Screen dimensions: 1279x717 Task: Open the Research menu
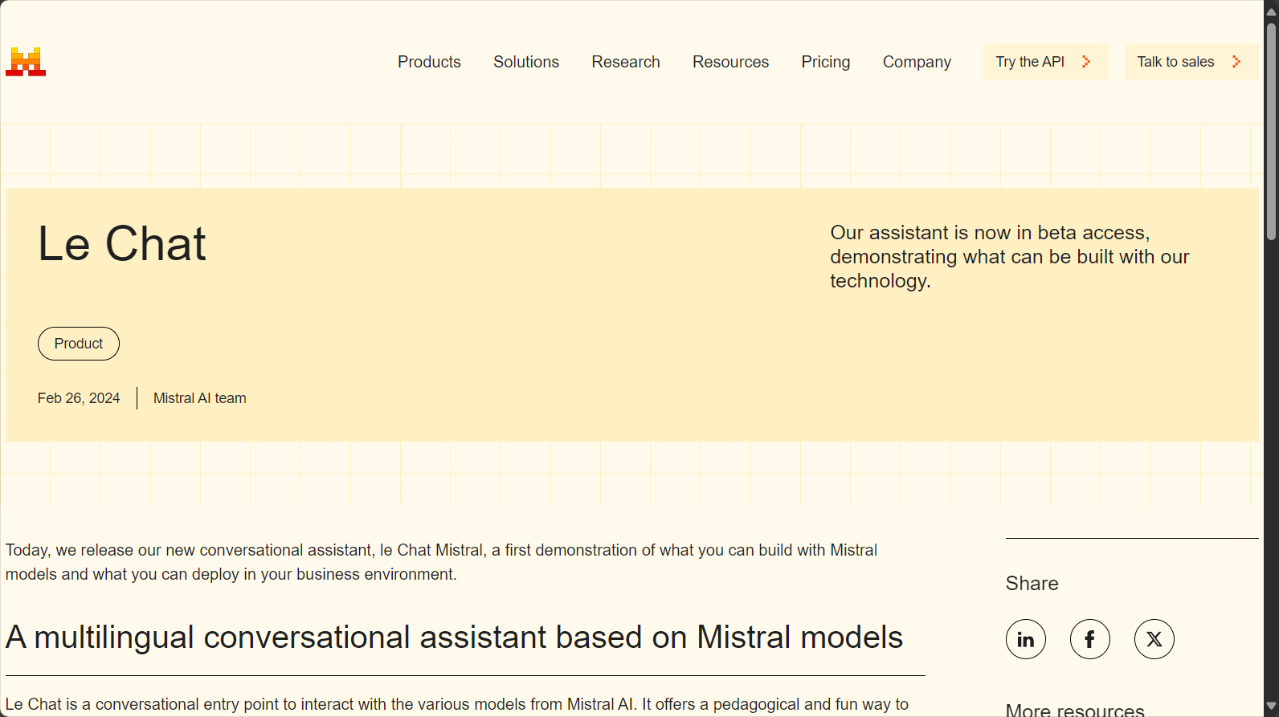[x=626, y=62]
